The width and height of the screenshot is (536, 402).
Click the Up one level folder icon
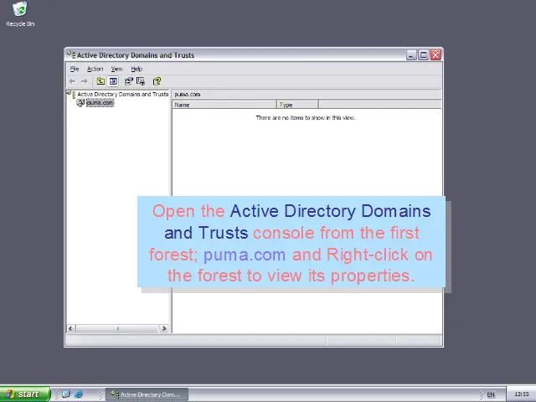click(x=100, y=81)
